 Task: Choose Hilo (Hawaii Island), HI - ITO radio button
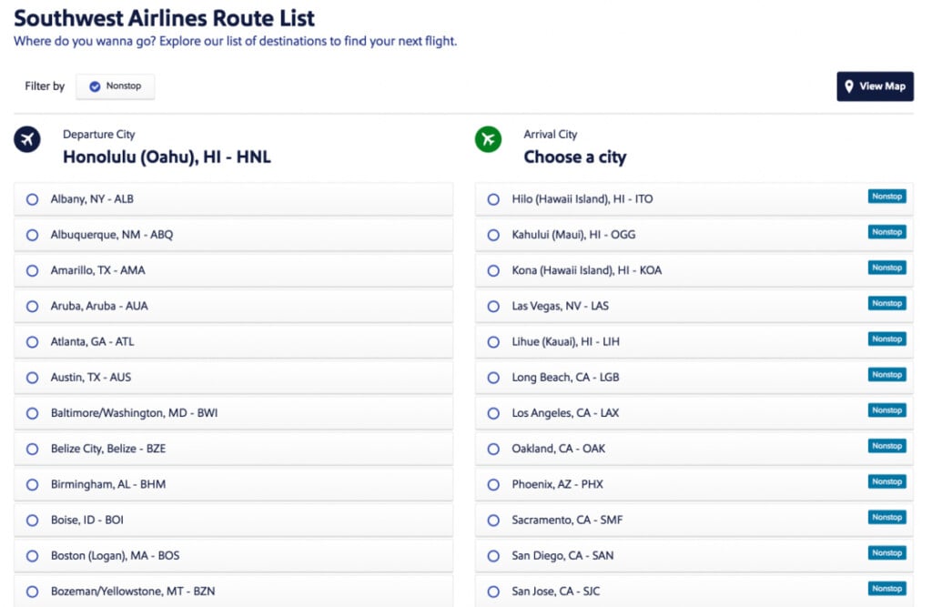pyautogui.click(x=493, y=199)
